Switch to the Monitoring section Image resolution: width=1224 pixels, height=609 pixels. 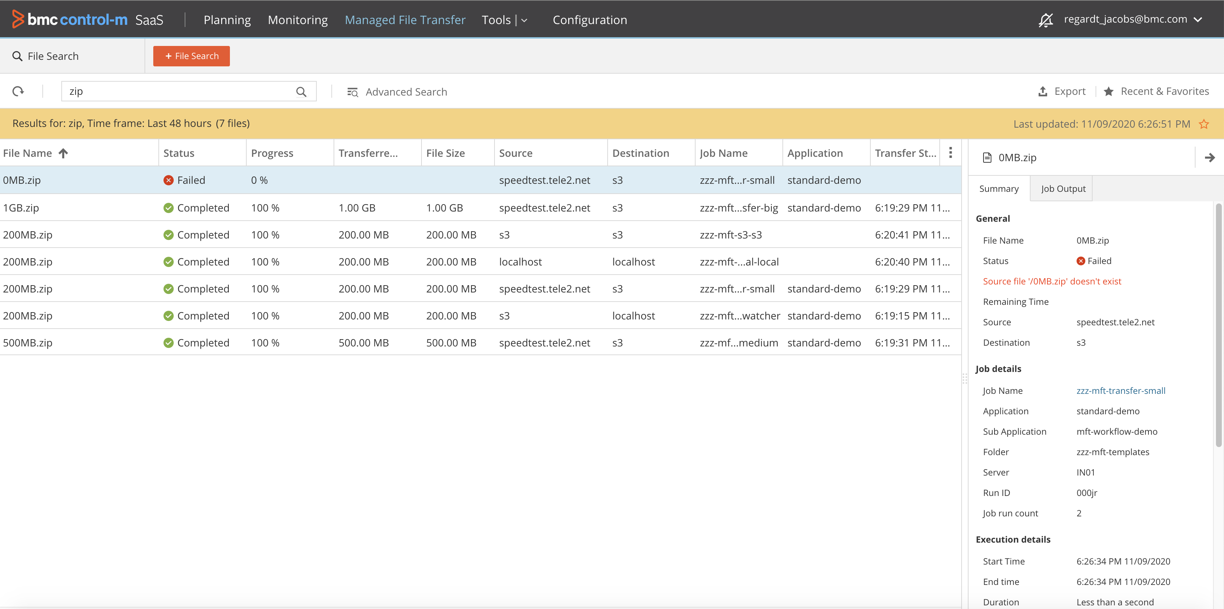[297, 20]
